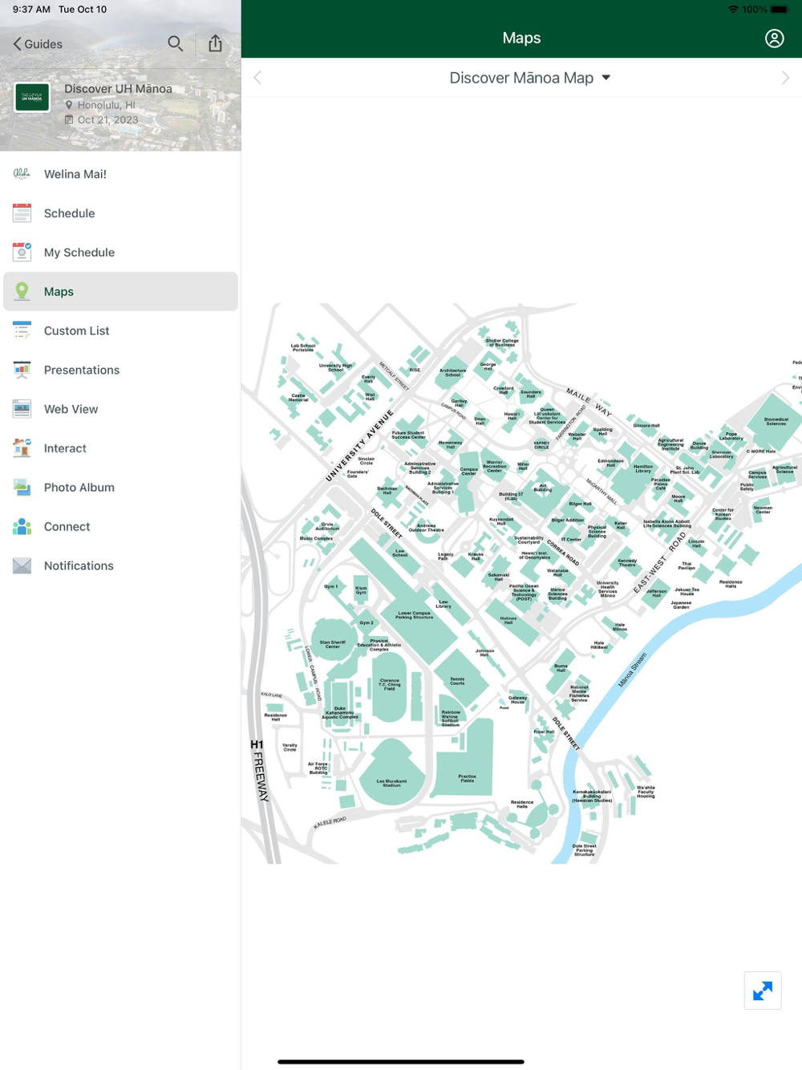Tap Law School on the map
Image resolution: width=802 pixels, height=1070 pixels.
(x=399, y=553)
